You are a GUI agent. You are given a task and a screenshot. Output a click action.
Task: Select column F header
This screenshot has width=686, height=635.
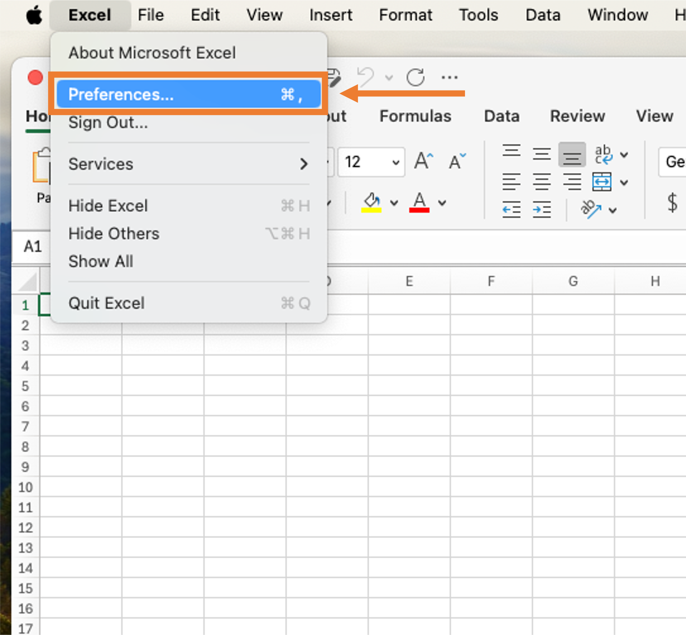(x=491, y=281)
